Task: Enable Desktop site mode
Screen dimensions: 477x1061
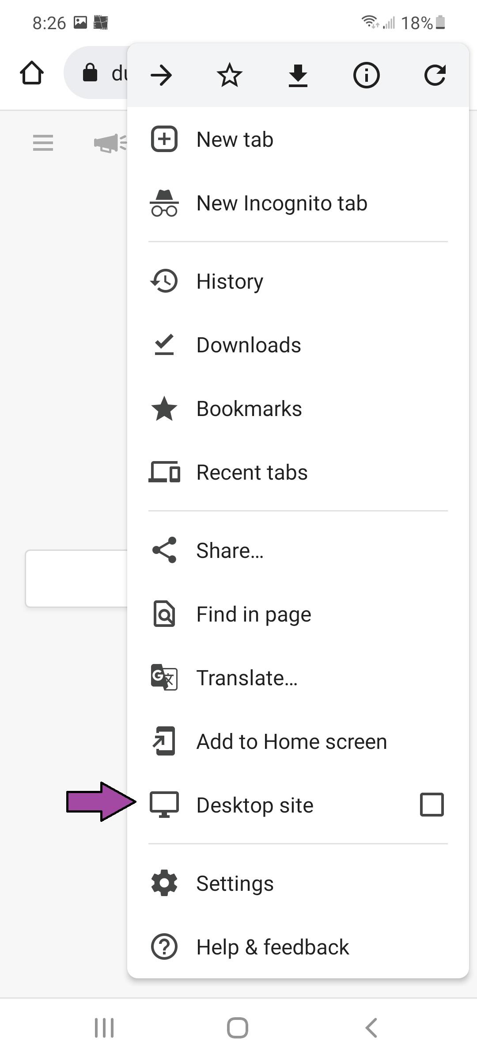Action: (x=254, y=805)
